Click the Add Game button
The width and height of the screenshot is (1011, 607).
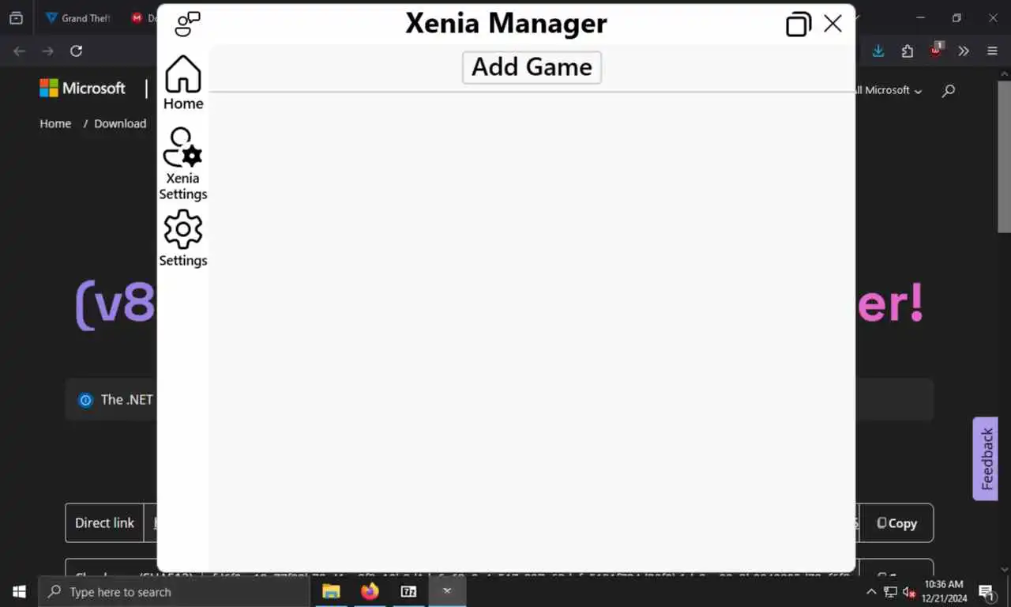[x=532, y=67]
